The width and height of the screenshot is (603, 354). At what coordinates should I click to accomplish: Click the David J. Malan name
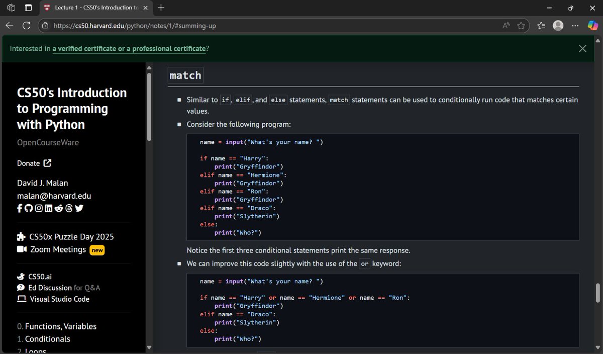[42, 183]
